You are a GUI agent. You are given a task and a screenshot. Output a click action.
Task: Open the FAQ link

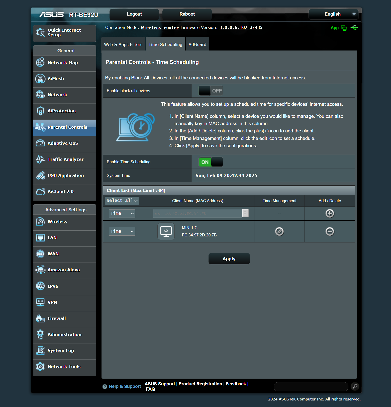click(x=150, y=389)
